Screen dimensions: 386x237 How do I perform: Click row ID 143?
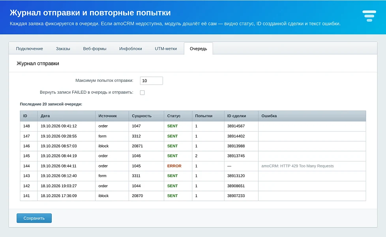click(26, 176)
